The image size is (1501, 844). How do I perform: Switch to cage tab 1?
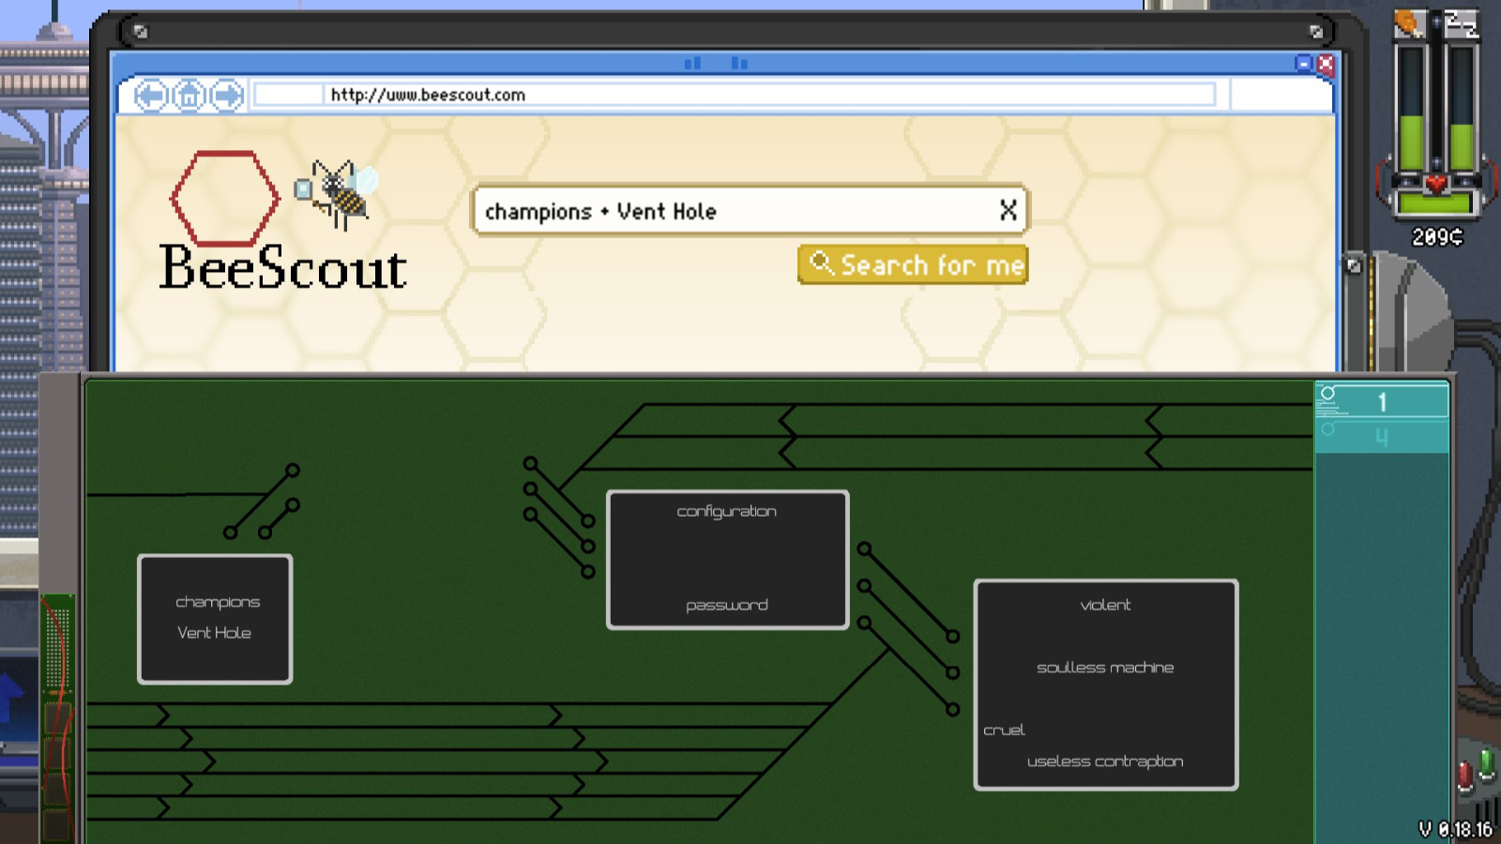tap(1381, 401)
